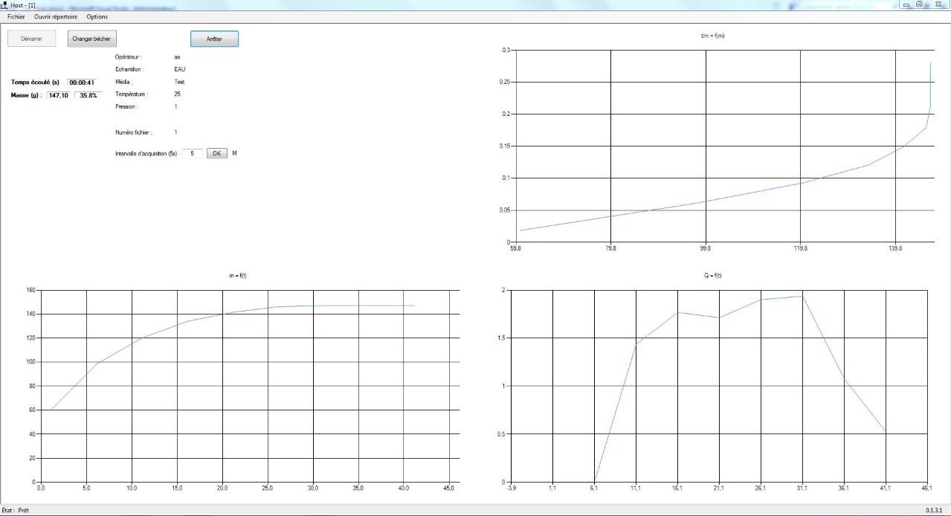Screen dimensions: 951x516
Task: Click the Température label
Action: click(x=132, y=94)
